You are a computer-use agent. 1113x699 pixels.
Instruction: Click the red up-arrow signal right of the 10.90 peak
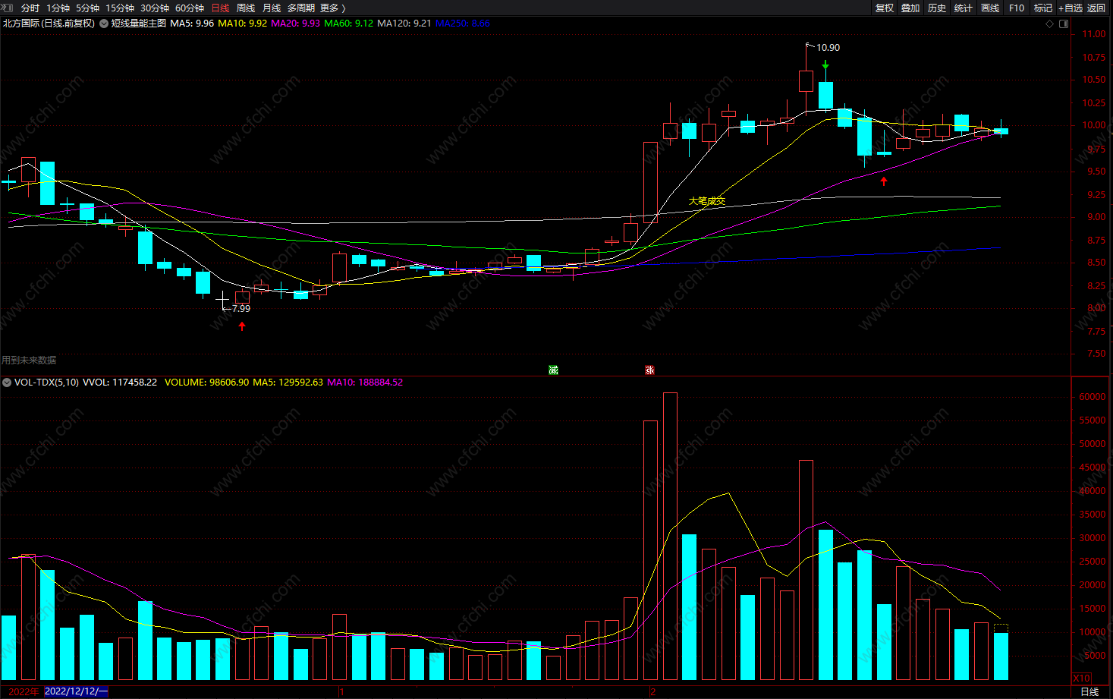pyautogui.click(x=884, y=181)
